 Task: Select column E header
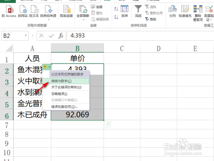tap(195, 49)
